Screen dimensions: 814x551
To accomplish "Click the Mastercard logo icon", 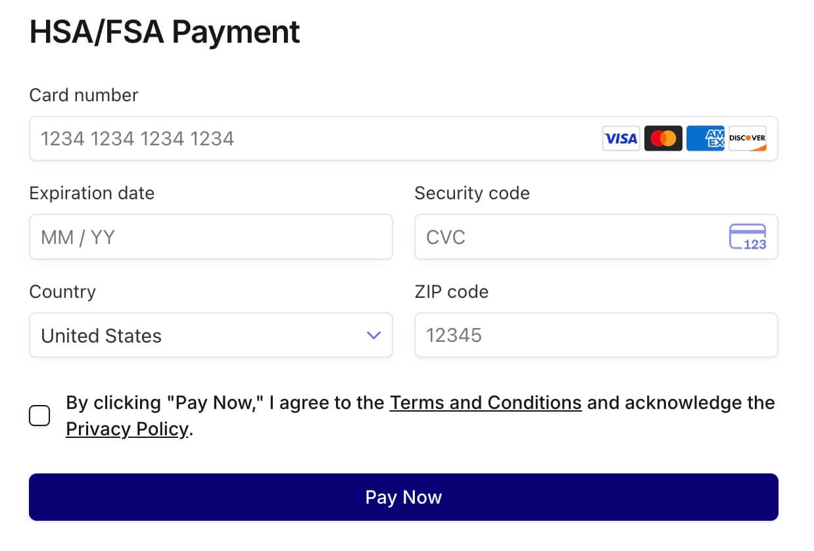I will coord(663,139).
